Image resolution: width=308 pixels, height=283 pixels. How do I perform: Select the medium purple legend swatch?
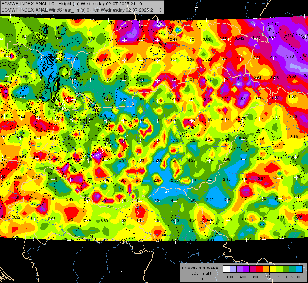click(x=240, y=269)
